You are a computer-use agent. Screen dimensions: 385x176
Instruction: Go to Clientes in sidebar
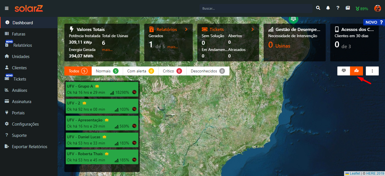(19, 68)
